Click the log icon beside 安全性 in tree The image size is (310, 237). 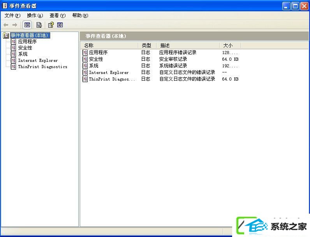(14, 48)
